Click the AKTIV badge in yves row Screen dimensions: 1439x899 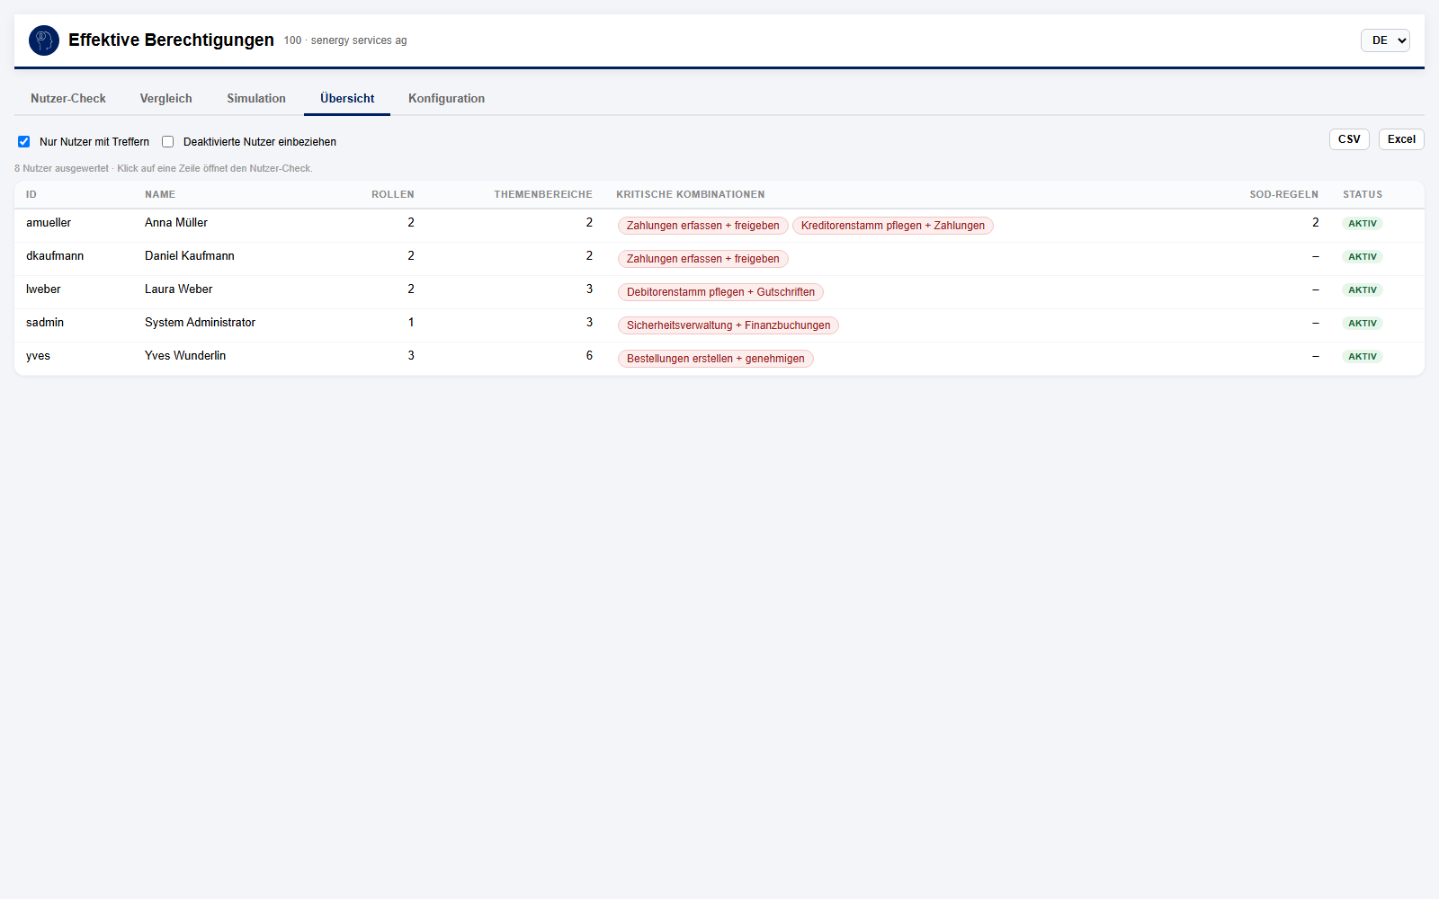coord(1363,357)
